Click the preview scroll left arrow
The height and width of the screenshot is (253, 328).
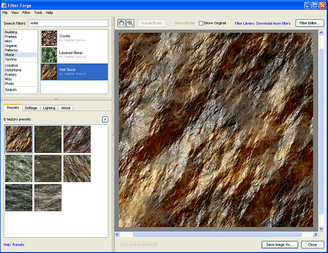[117, 234]
